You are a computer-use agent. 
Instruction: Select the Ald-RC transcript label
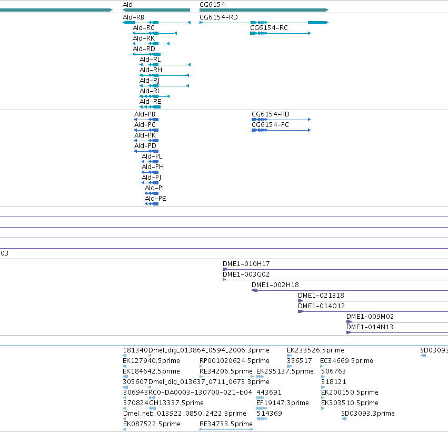143,28
